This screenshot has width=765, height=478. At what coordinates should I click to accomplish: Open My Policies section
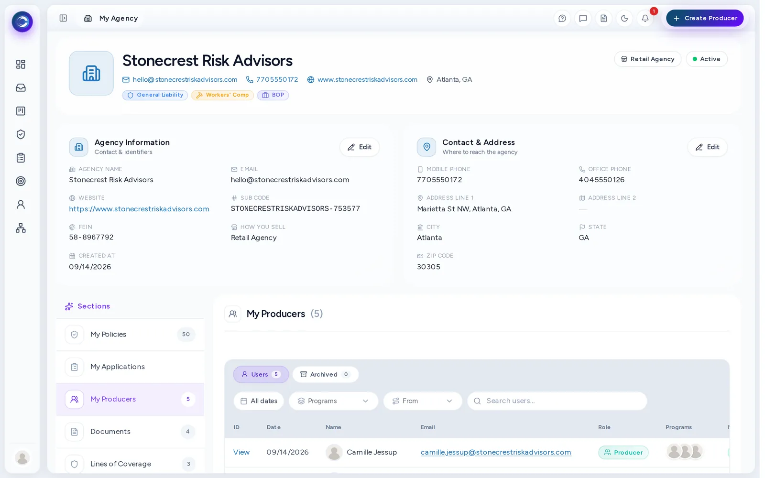(130, 335)
